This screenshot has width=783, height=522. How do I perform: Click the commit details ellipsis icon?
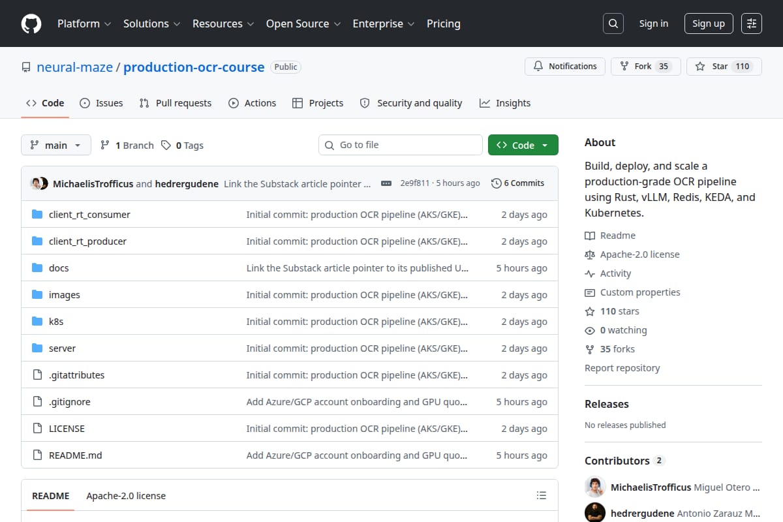(386, 183)
